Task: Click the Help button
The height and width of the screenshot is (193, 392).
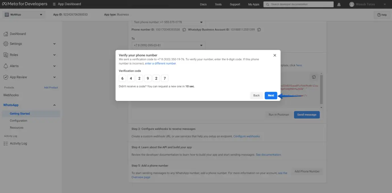Action: click(382, 15)
